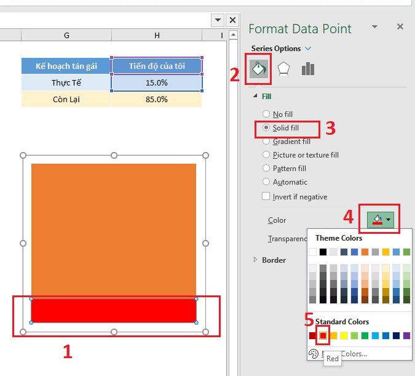Pick White in the Theme Colors row
This screenshot has height=376, width=415.
(312, 252)
